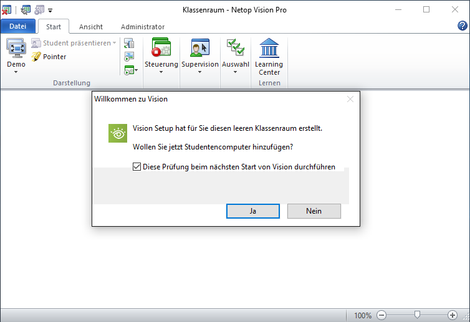This screenshot has height=322, width=470.
Task: Activate the Pointer tool
Action: 49,57
